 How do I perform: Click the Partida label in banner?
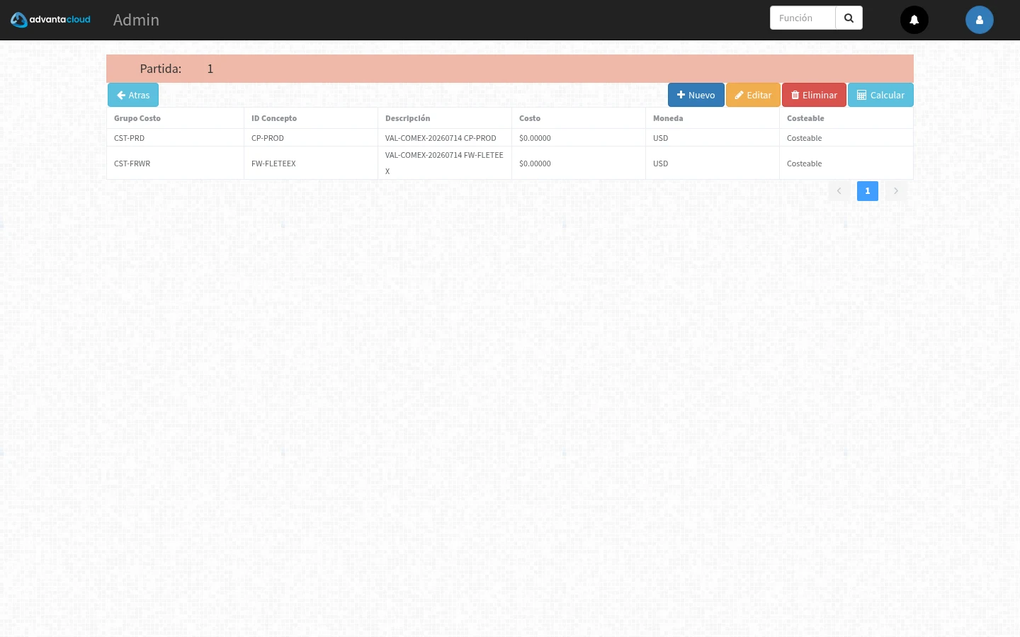pyautogui.click(x=161, y=69)
